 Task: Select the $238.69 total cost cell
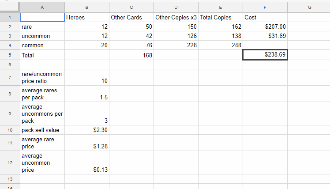click(265, 55)
